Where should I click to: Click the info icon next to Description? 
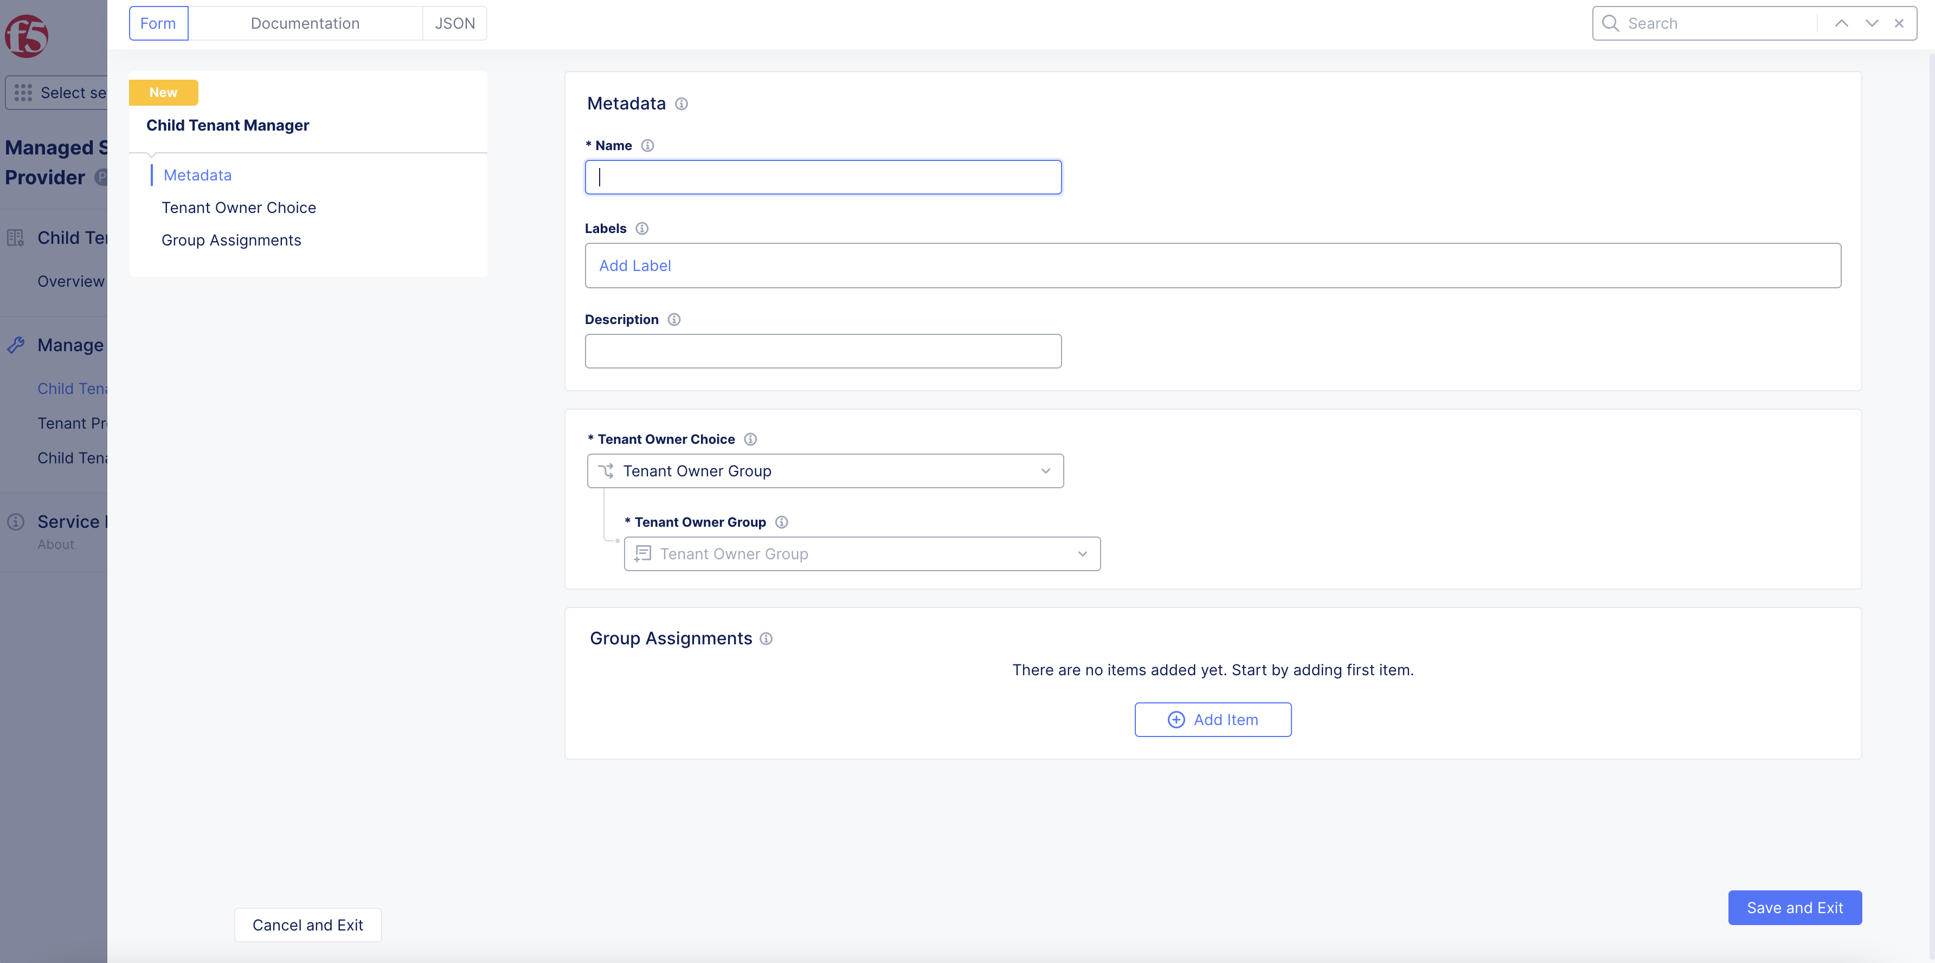[674, 320]
